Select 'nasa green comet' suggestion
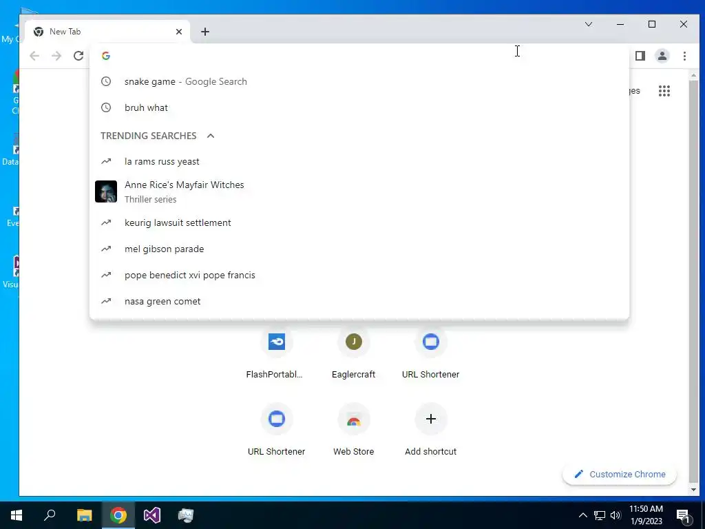This screenshot has height=529, width=705. click(359, 301)
